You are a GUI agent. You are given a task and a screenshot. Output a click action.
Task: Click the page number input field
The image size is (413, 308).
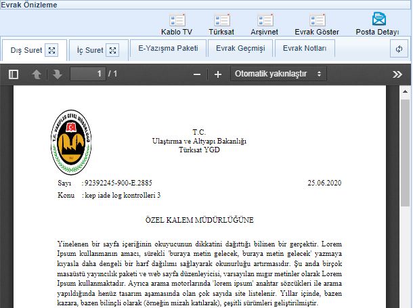point(87,74)
